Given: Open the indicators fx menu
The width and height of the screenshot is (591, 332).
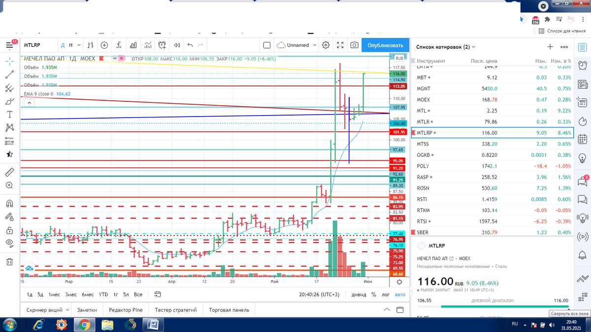Looking at the screenshot, I should click(119, 45).
